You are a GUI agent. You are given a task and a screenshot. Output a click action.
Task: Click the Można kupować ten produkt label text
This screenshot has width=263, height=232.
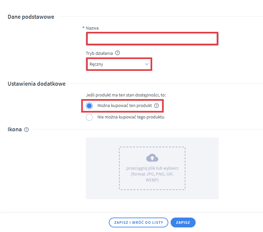125,106
